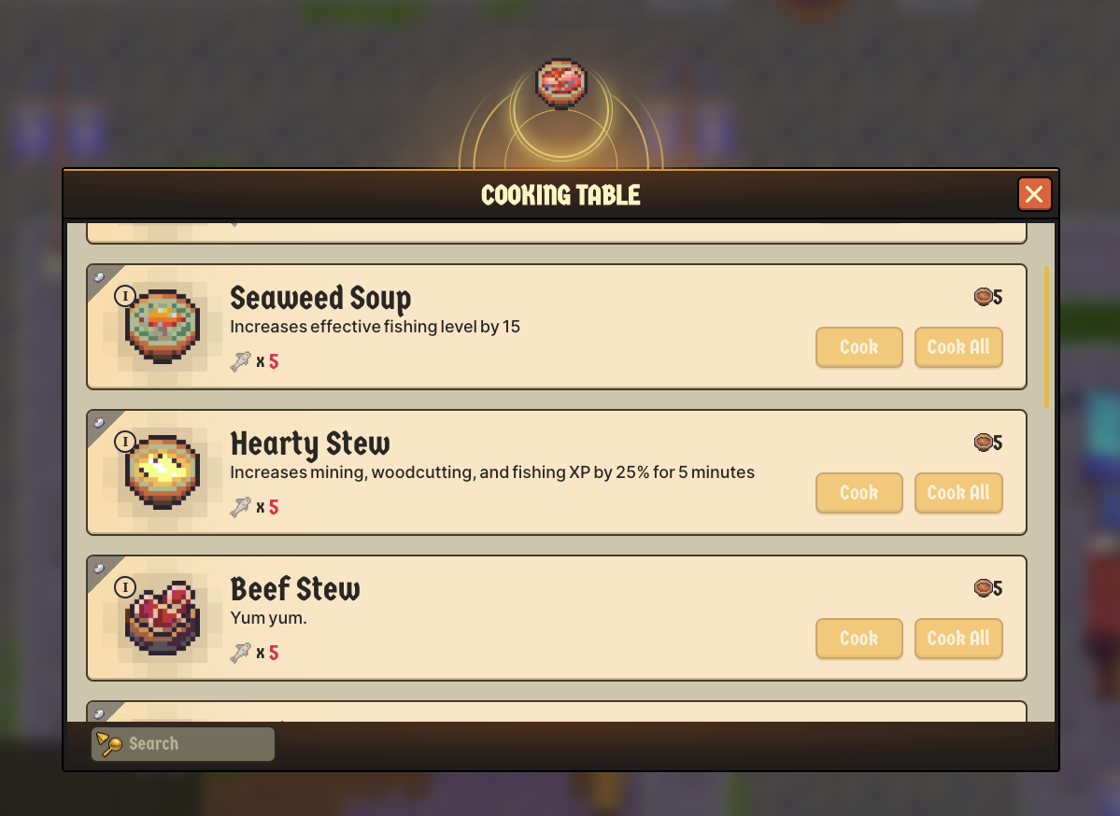This screenshot has height=816, width=1120.
Task: Cook all Hearty Stew
Action: (958, 493)
